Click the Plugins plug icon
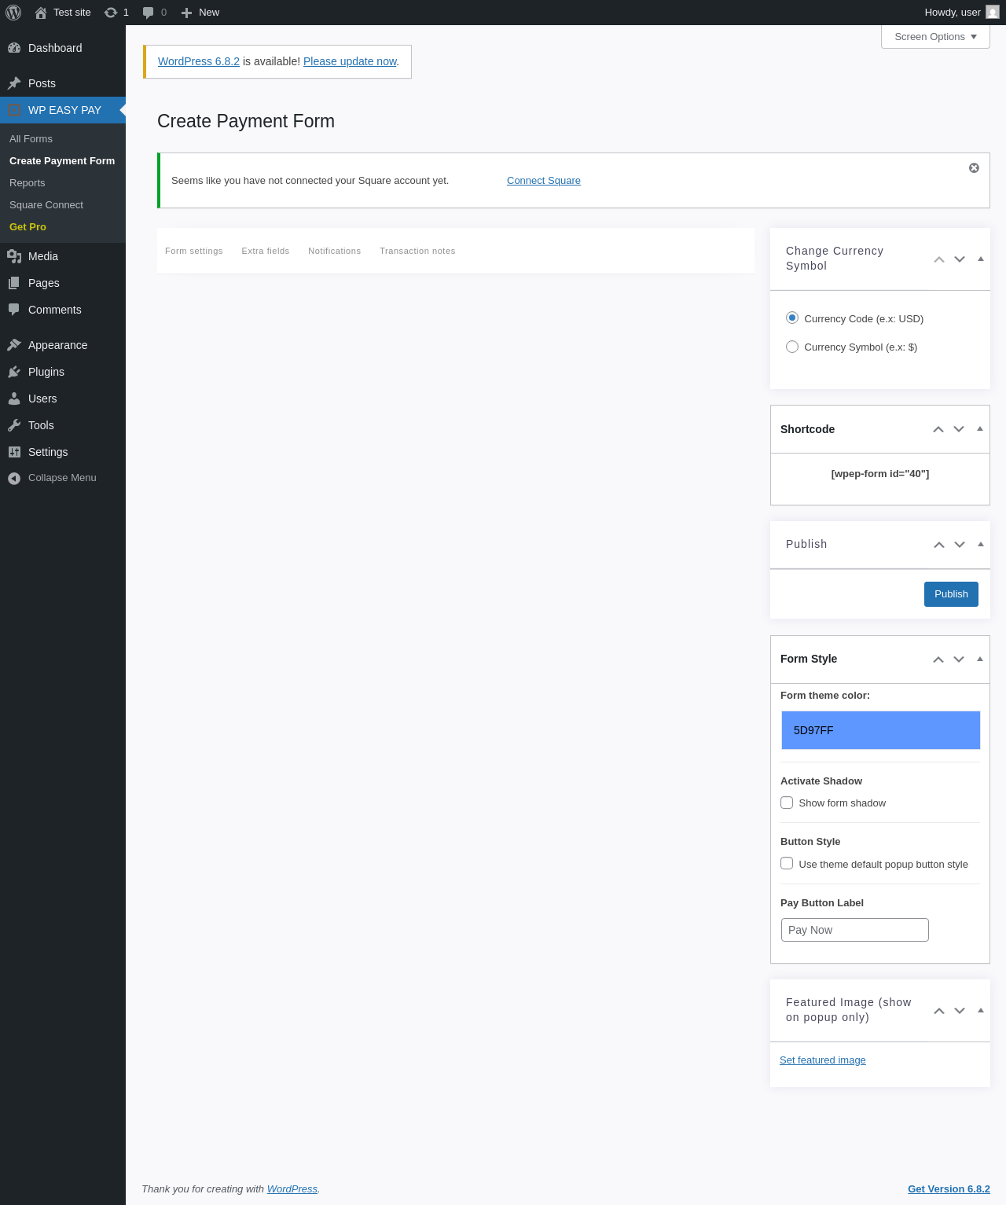 point(14,372)
